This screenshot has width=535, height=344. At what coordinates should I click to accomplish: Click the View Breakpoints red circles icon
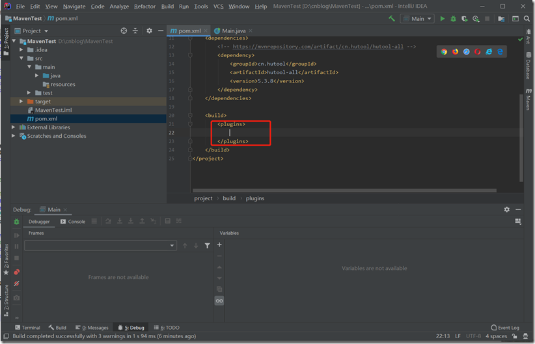pyautogui.click(x=16, y=272)
